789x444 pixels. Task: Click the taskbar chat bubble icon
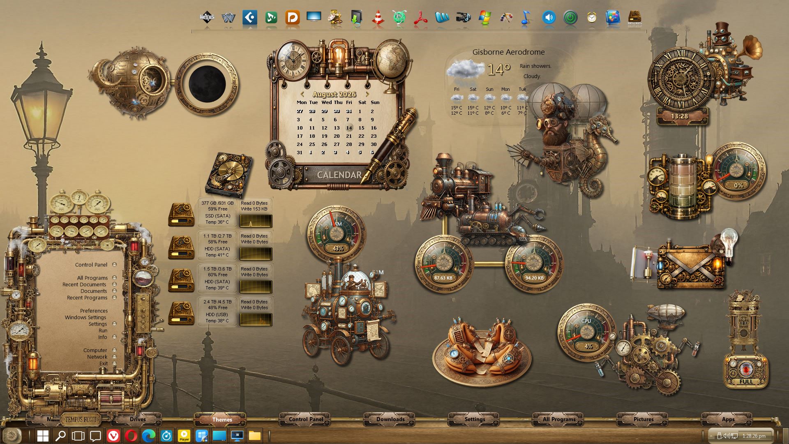96,435
